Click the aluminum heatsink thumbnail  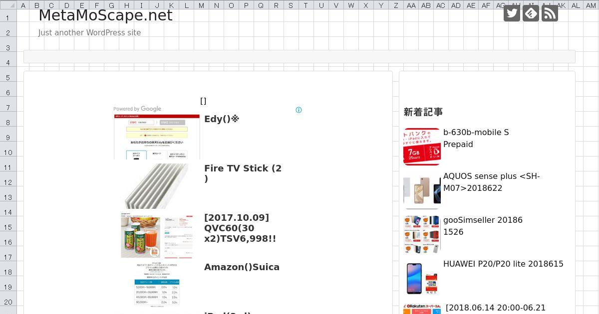[x=157, y=186]
